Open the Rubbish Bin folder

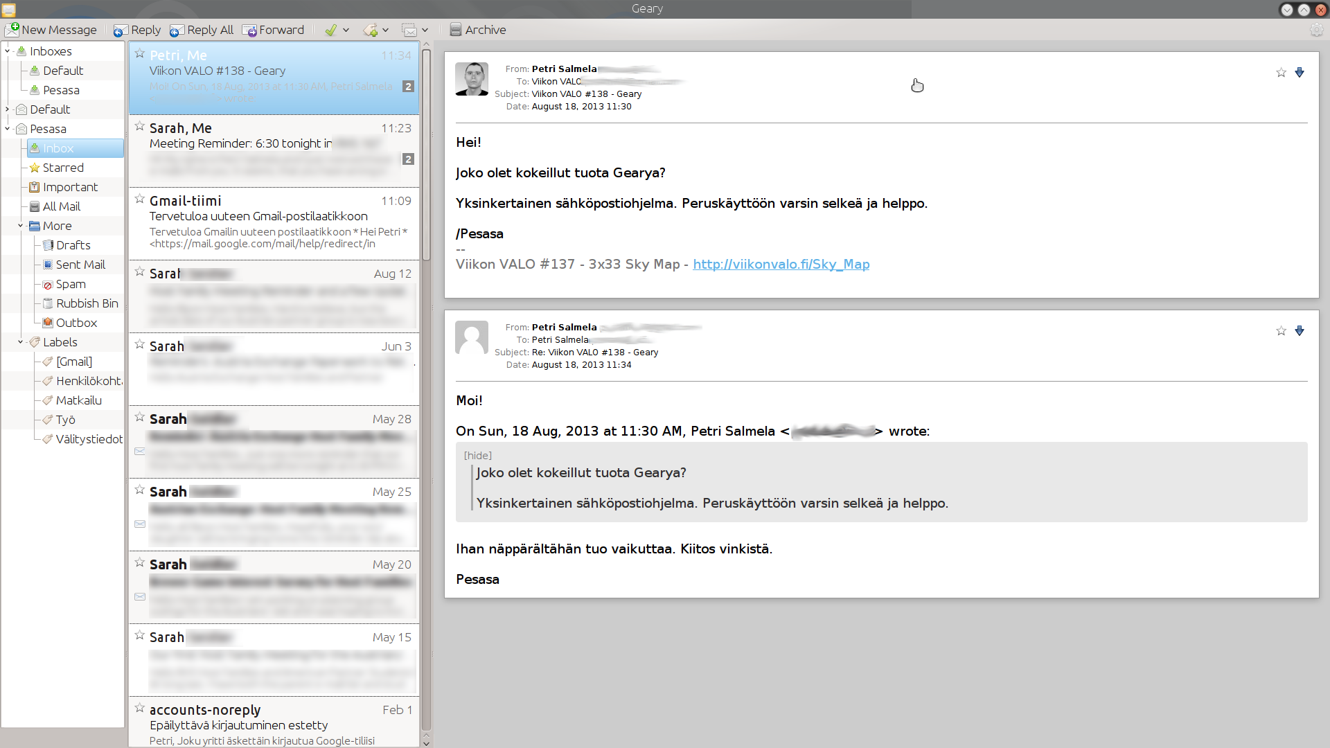pos(87,303)
